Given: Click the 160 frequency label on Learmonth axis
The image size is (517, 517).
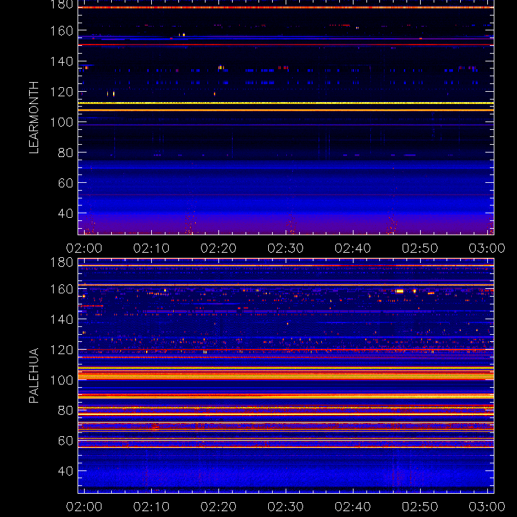Looking at the screenshot, I should [x=61, y=31].
